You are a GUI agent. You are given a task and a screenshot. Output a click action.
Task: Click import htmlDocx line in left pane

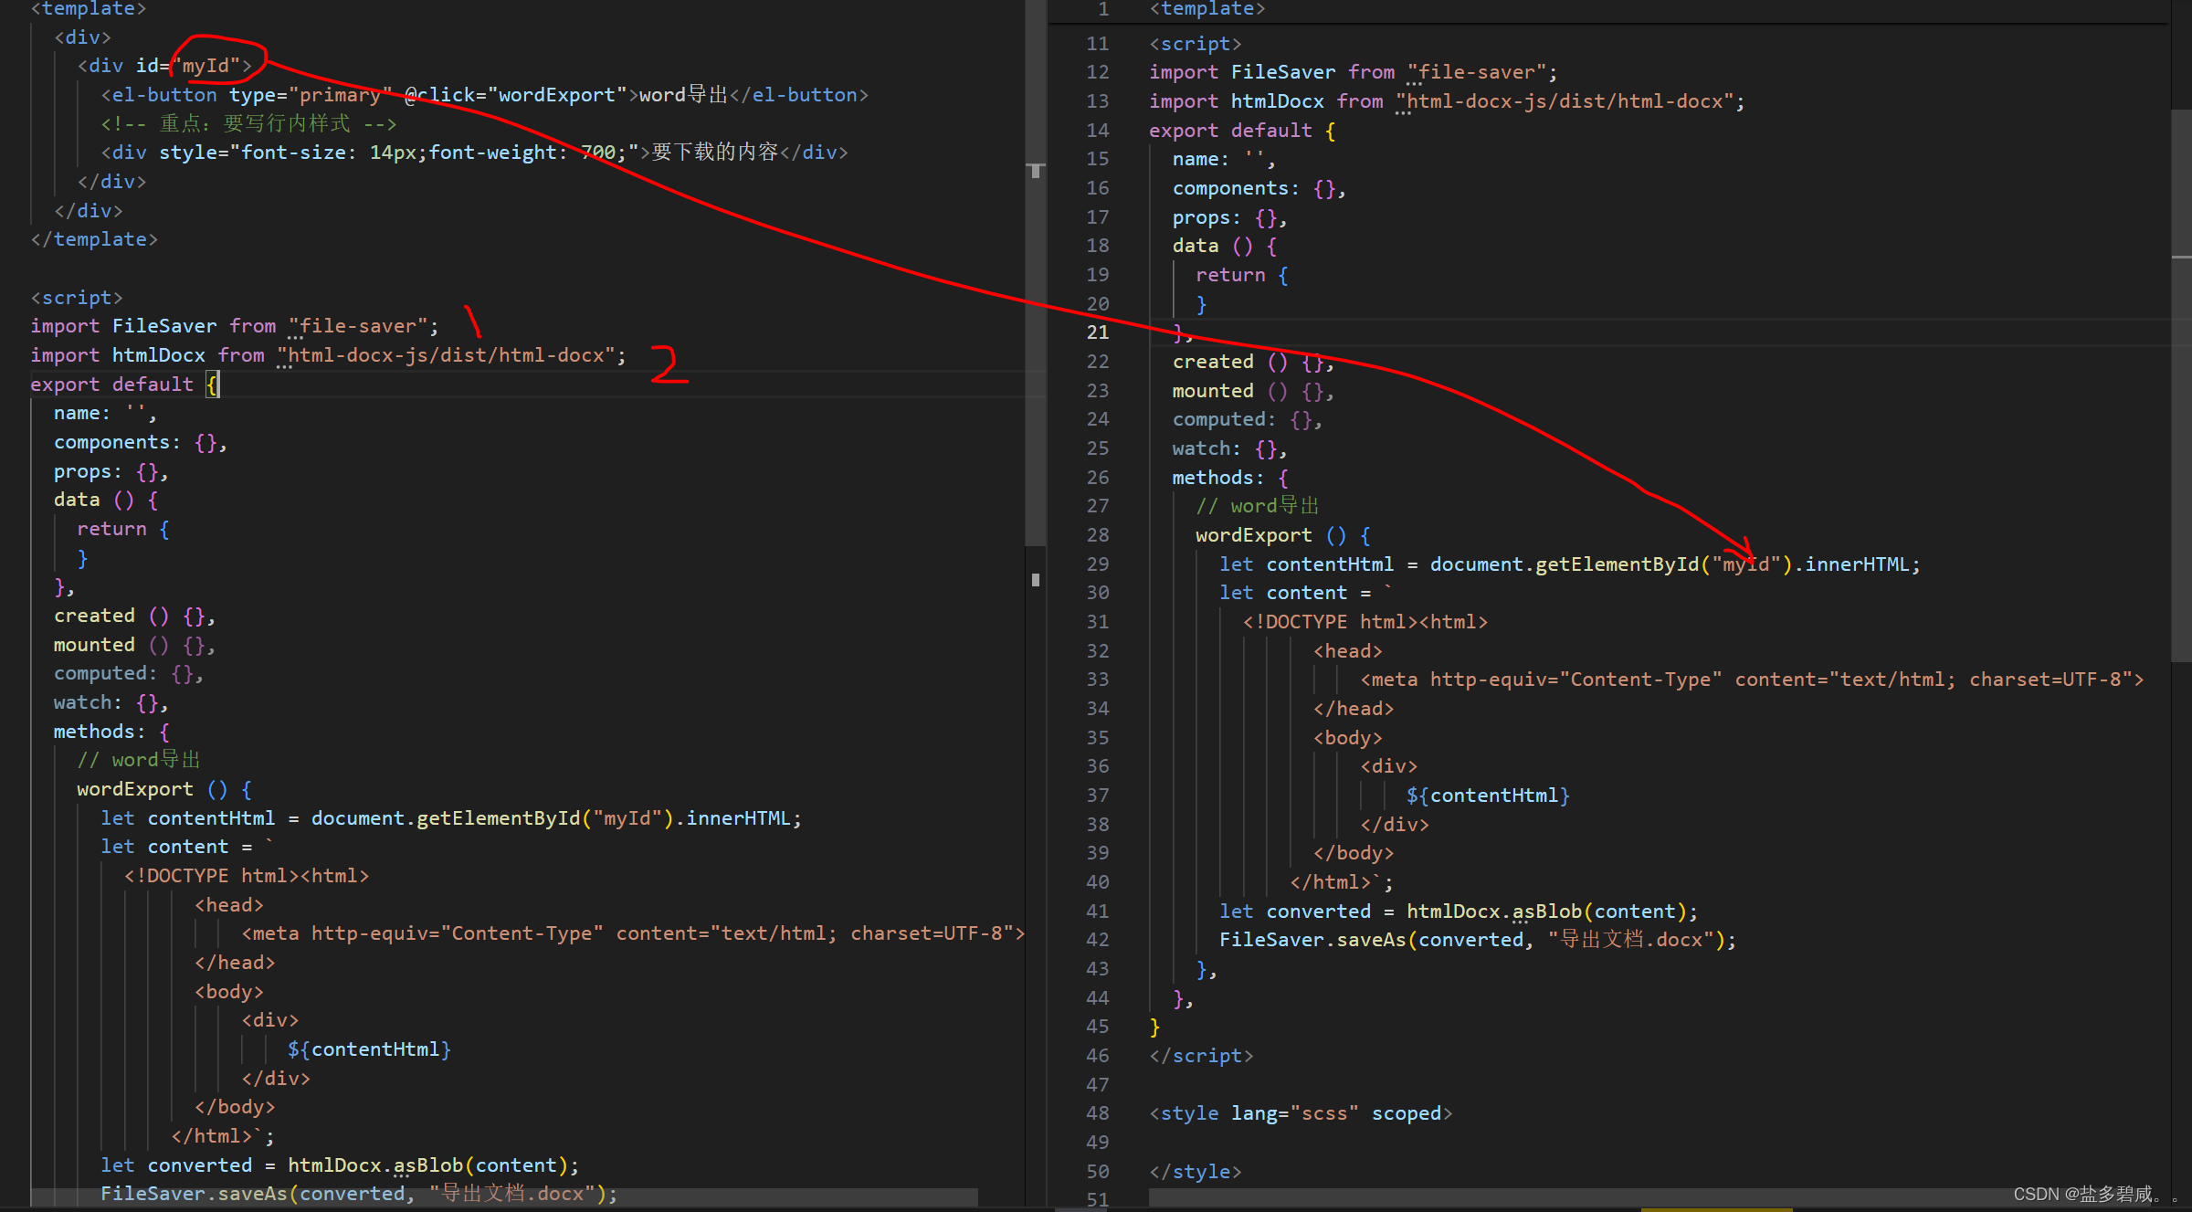tap(329, 355)
